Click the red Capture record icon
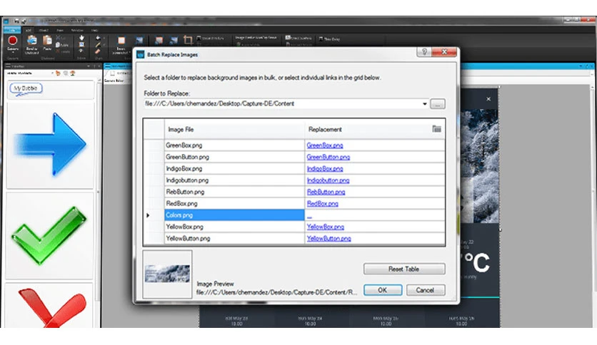The height and width of the screenshot is (345, 597). pyautogui.click(x=13, y=40)
